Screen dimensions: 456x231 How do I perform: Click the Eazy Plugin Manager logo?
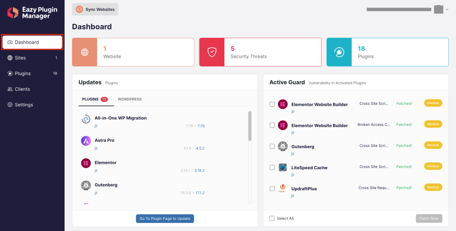click(x=32, y=13)
